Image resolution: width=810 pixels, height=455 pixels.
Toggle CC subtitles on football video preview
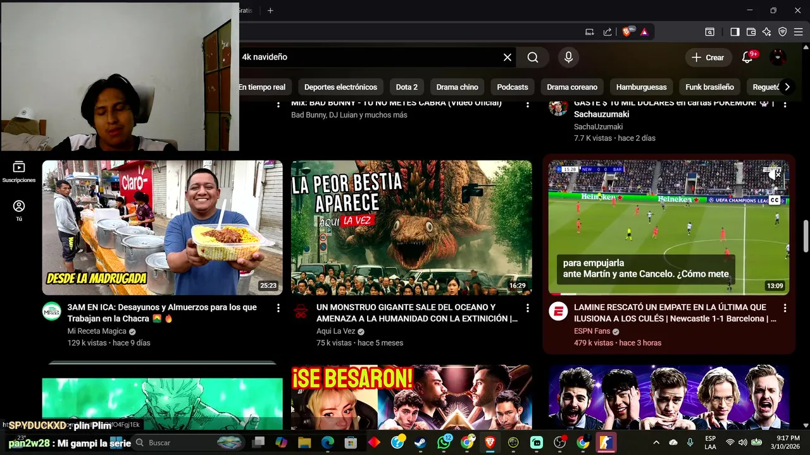775,200
